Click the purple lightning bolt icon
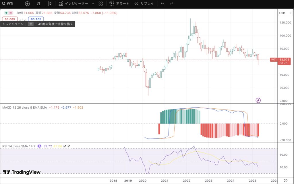This screenshot has height=184, width=294. pyautogui.click(x=258, y=100)
